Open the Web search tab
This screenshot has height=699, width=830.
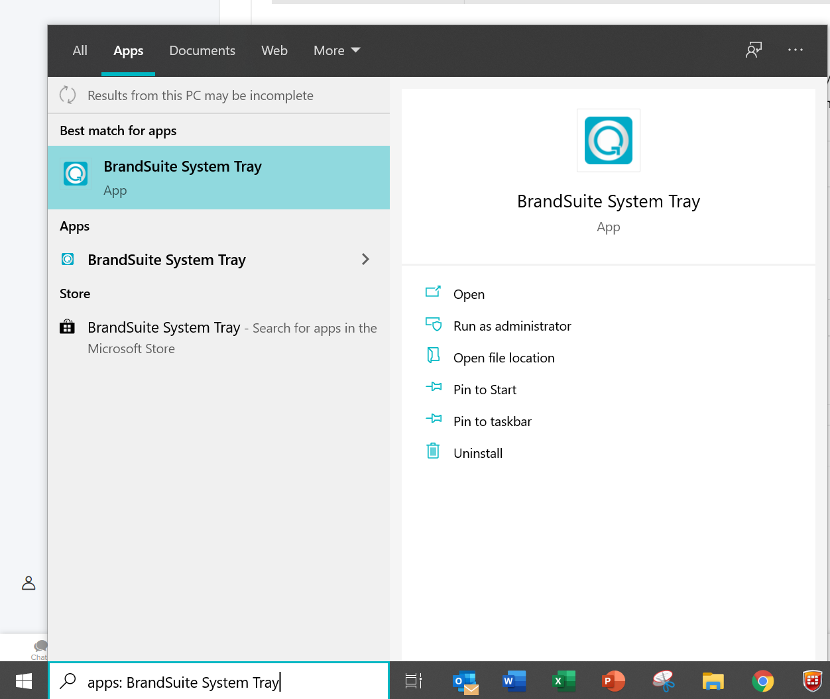(274, 50)
